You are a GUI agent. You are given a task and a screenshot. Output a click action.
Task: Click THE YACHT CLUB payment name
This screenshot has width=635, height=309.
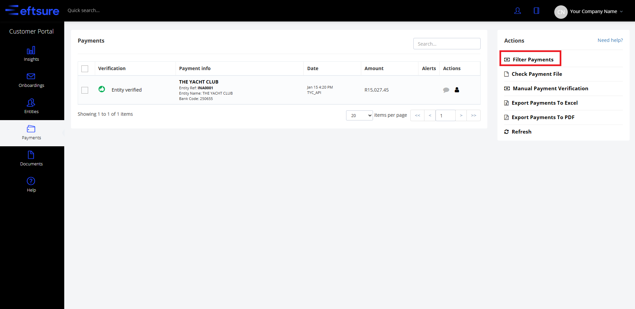[199, 82]
